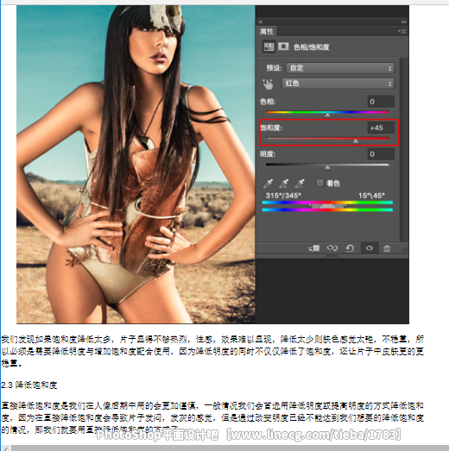Click the scroll left arrow at bottom
The image size is (449, 451).
coord(6,448)
